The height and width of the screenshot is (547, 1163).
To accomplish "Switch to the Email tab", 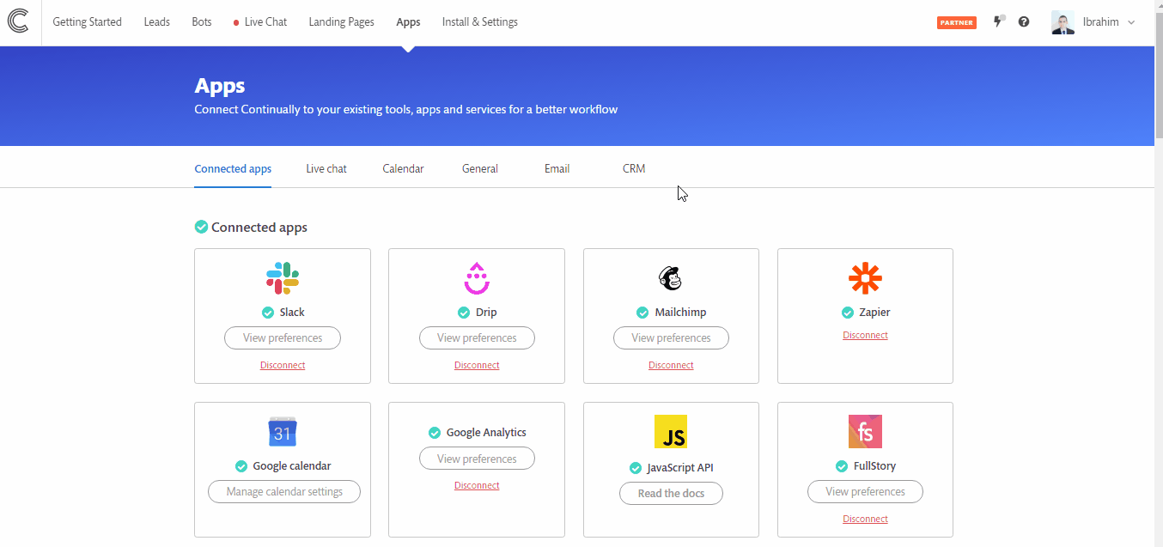I will click(x=557, y=169).
